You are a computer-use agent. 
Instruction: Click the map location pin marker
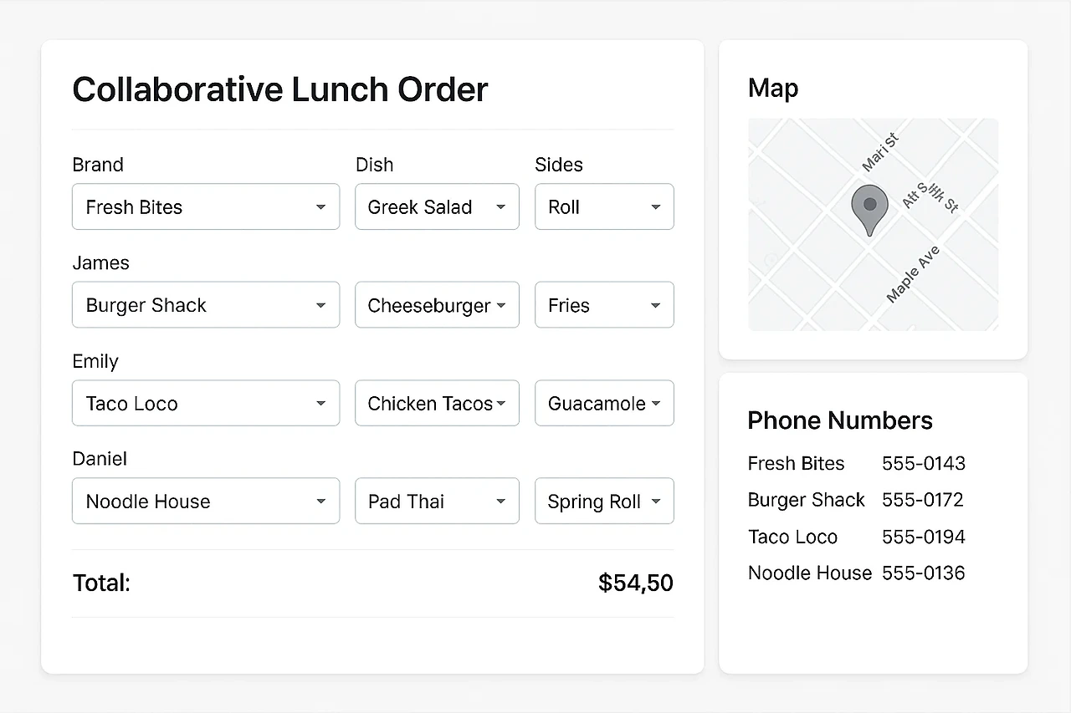[869, 206]
